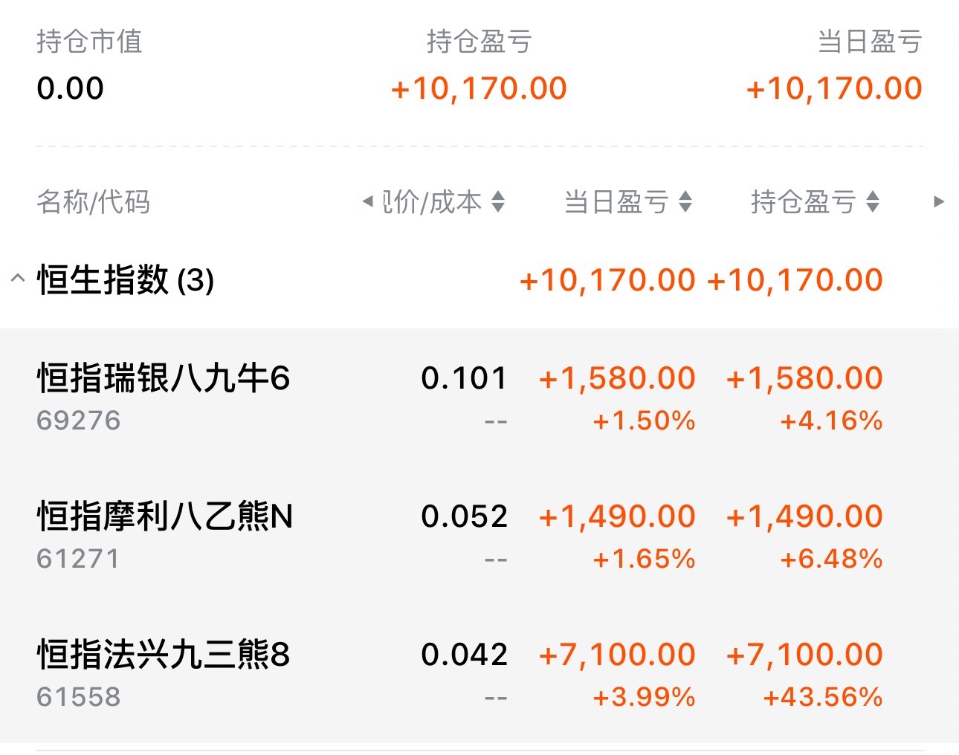Collapse the 恒生指数 group chevron
This screenshot has width=959, height=755.
pos(18,280)
